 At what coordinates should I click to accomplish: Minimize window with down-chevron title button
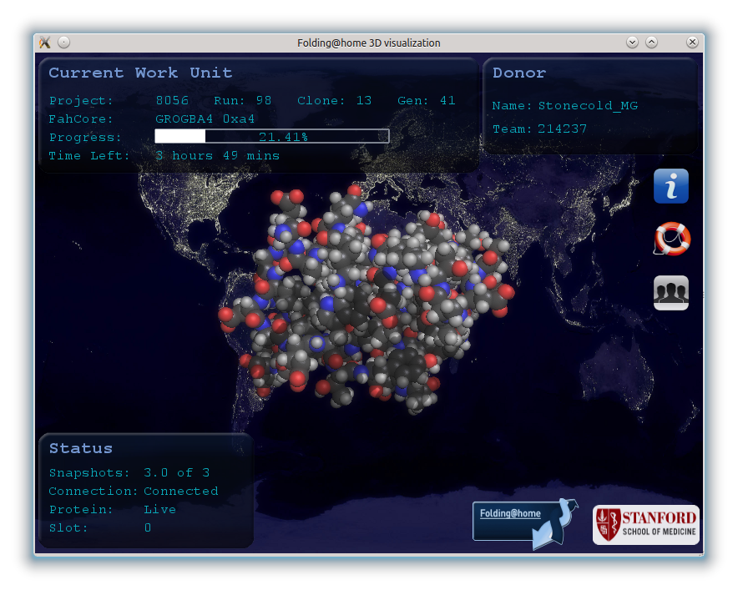(632, 43)
